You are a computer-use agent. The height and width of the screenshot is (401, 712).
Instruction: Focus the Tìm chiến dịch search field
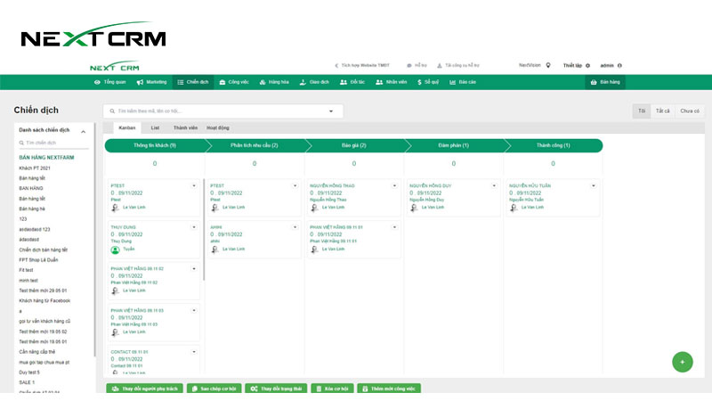pyautogui.click(x=53, y=143)
